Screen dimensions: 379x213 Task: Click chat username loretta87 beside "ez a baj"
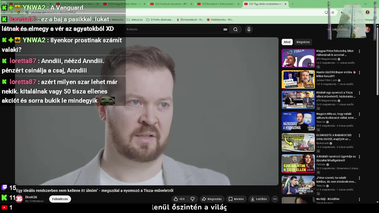click(x=23, y=19)
